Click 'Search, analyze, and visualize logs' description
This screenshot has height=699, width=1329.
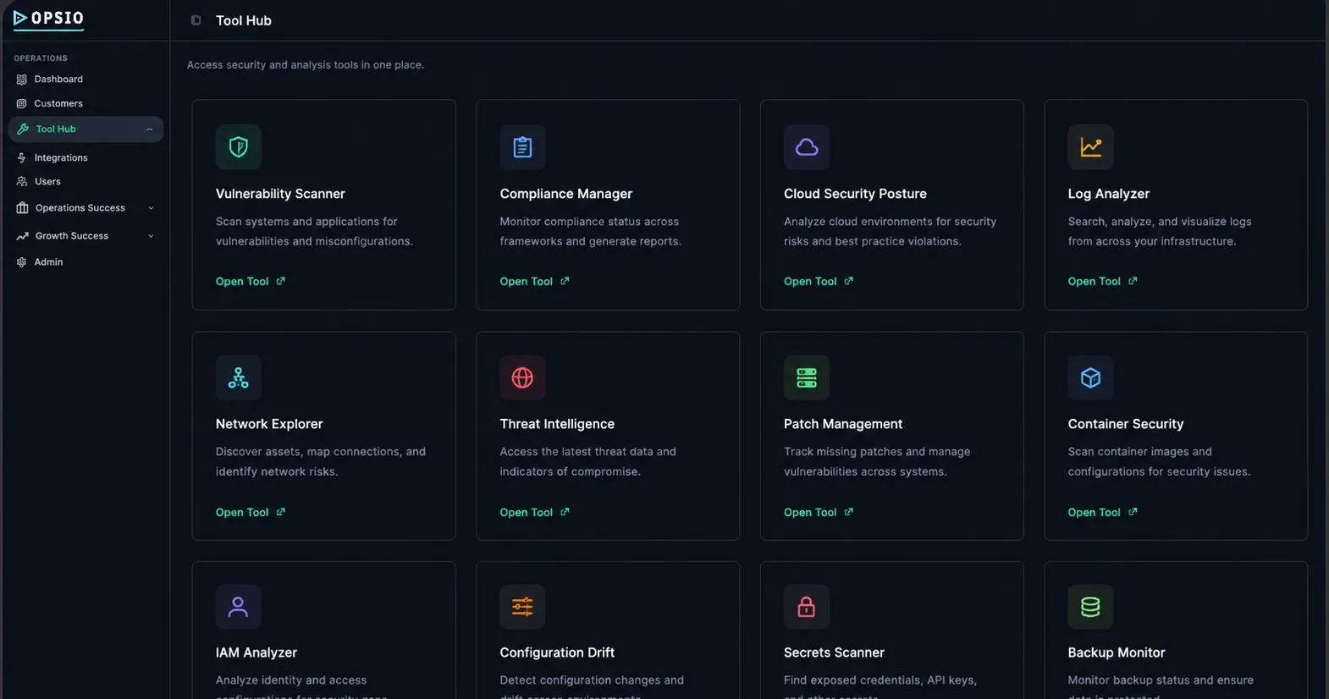(x=1160, y=231)
